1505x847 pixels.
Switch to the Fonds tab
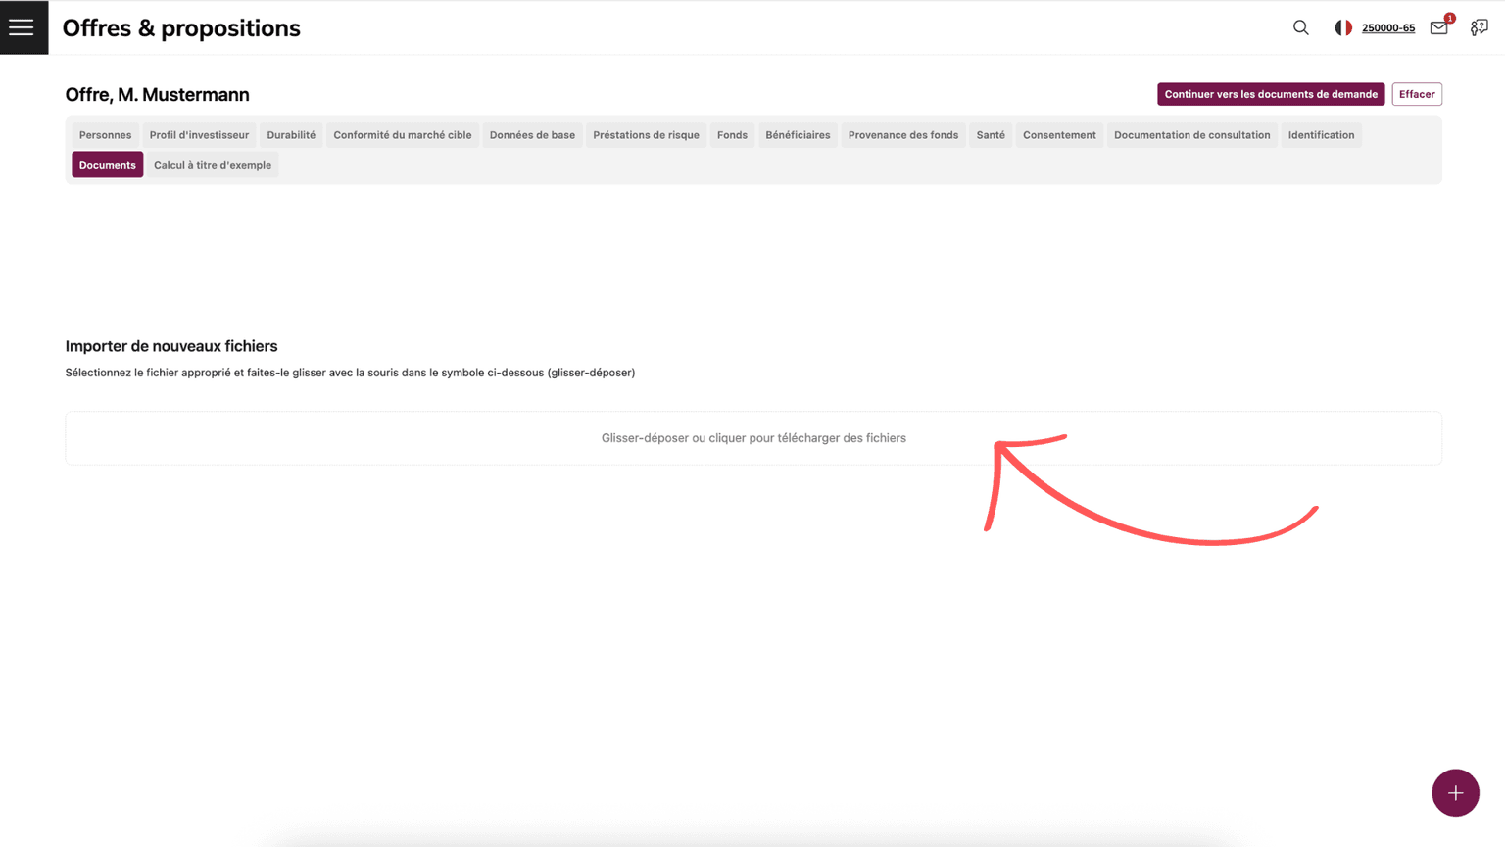[732, 135]
